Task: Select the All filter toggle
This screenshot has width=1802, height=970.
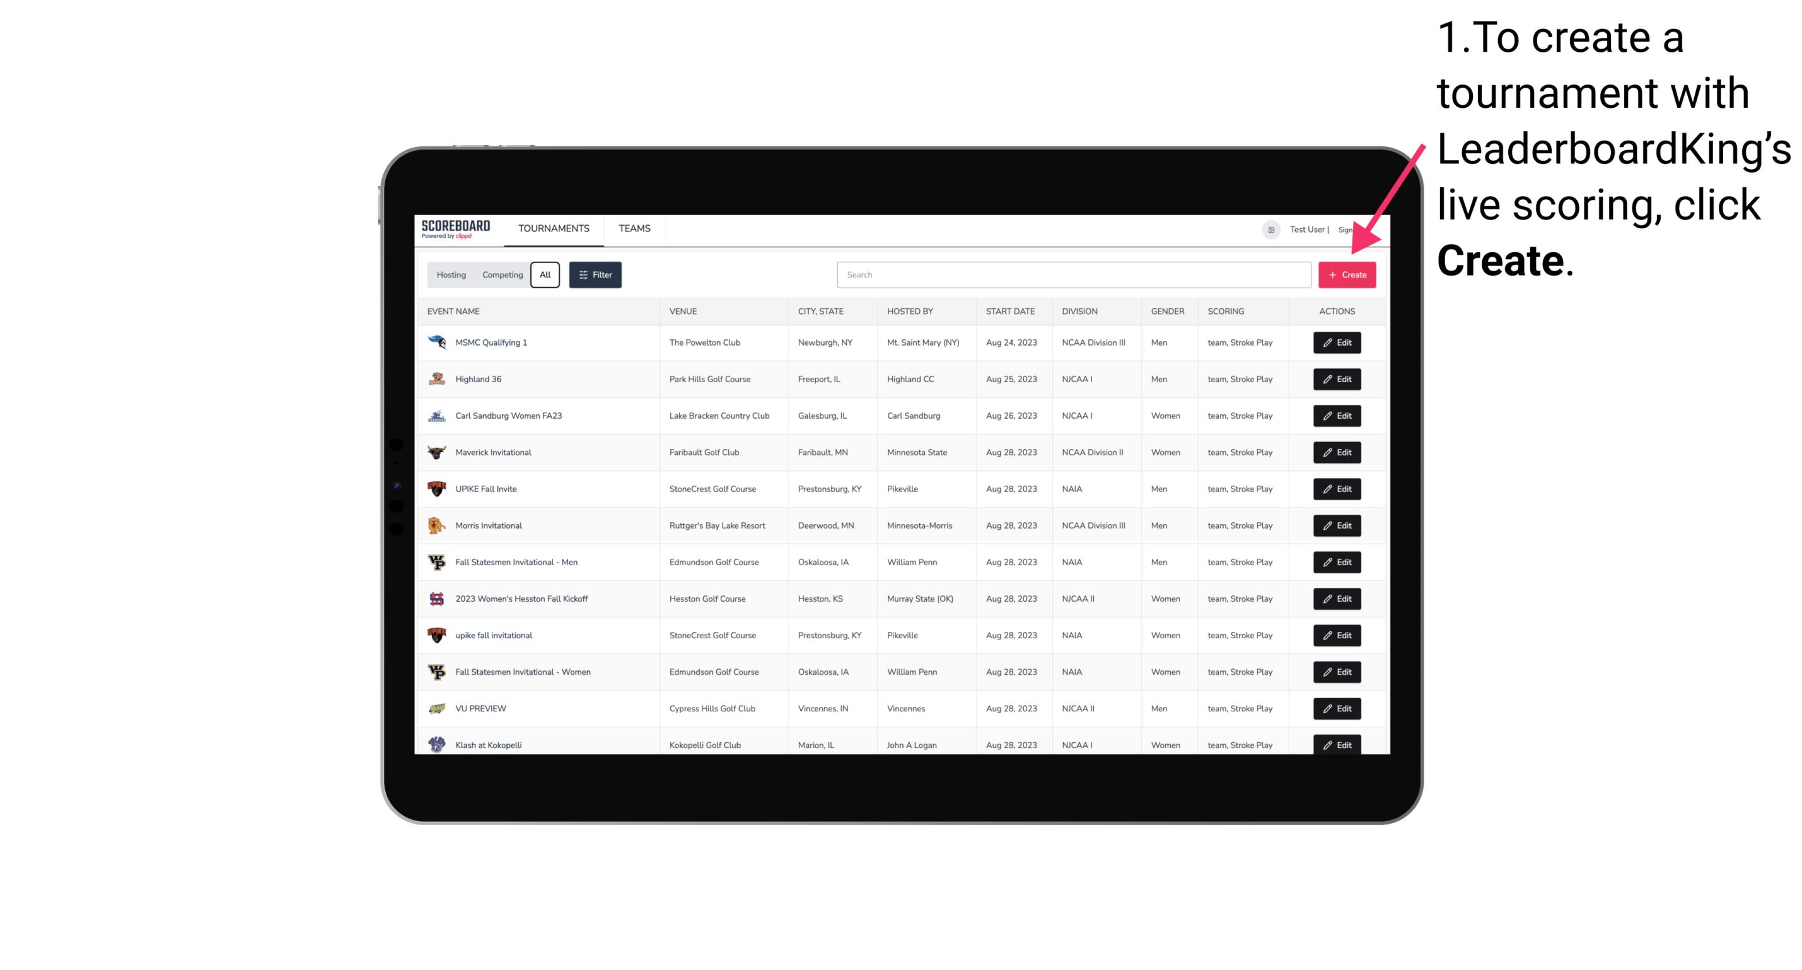Action: [x=545, y=275]
